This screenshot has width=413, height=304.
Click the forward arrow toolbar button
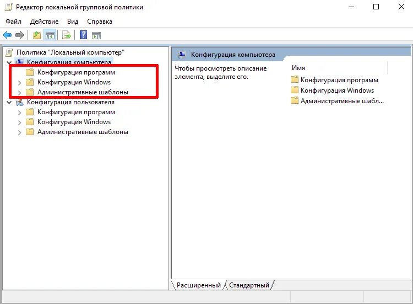click(20, 35)
